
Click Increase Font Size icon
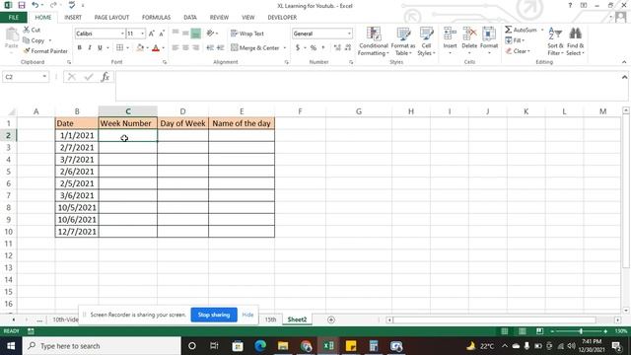(x=151, y=34)
